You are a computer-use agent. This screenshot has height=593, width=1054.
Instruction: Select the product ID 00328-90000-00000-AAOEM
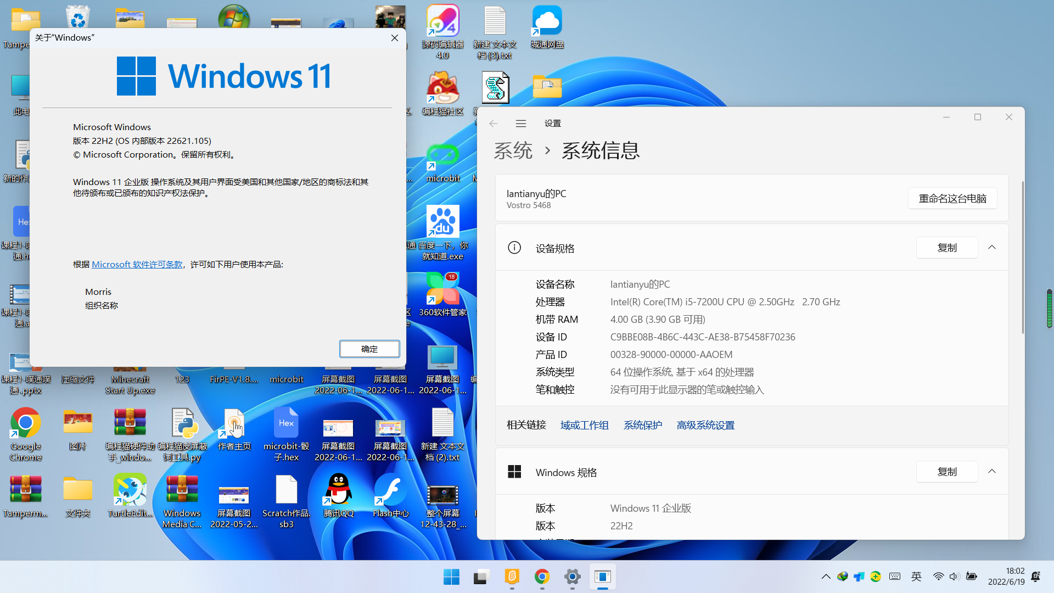(x=671, y=355)
